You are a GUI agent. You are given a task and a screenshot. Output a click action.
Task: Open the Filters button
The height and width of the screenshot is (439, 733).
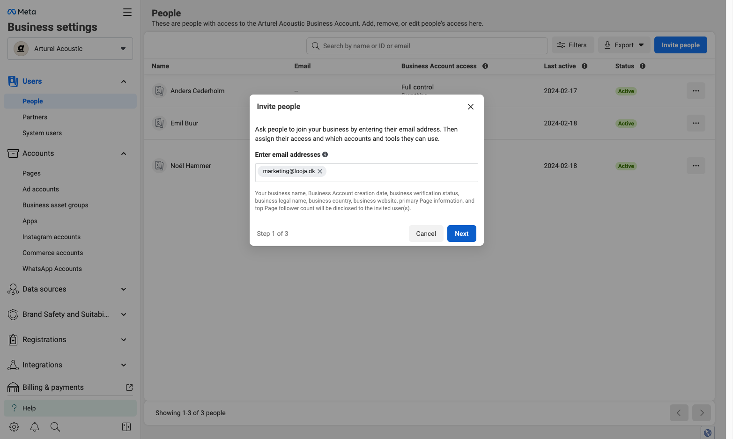572,45
